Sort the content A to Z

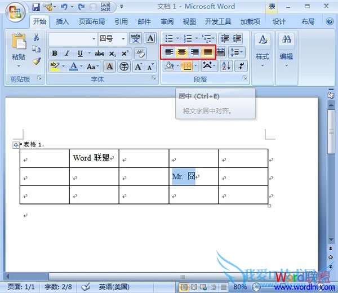[x=226, y=66]
